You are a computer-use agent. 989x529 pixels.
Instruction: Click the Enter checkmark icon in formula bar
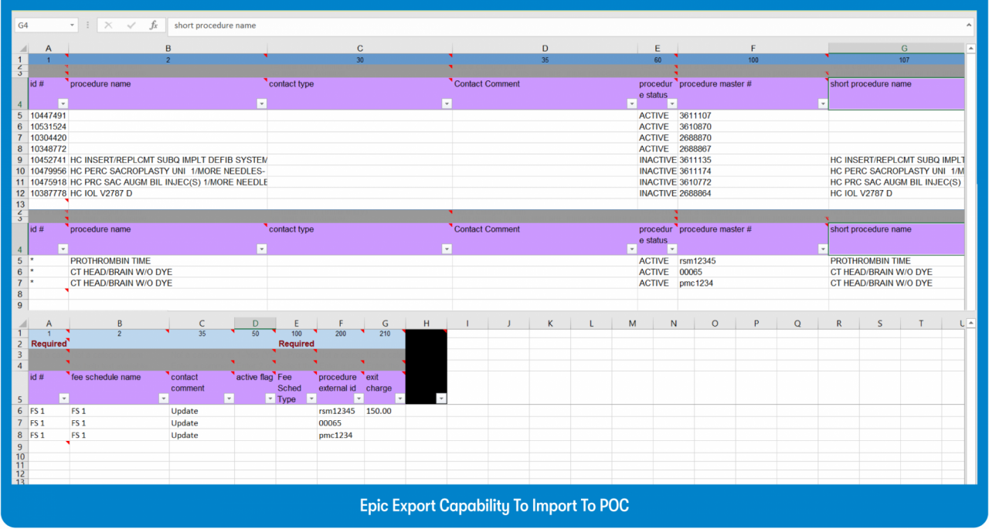coord(130,25)
